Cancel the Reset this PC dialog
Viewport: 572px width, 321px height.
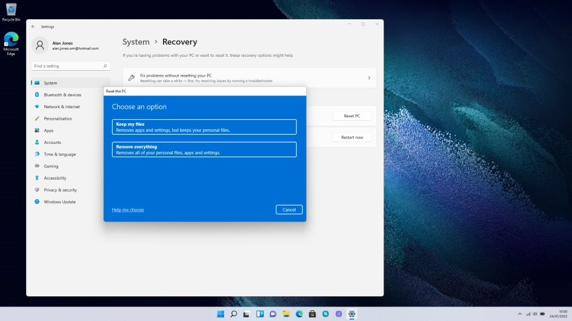(x=289, y=210)
